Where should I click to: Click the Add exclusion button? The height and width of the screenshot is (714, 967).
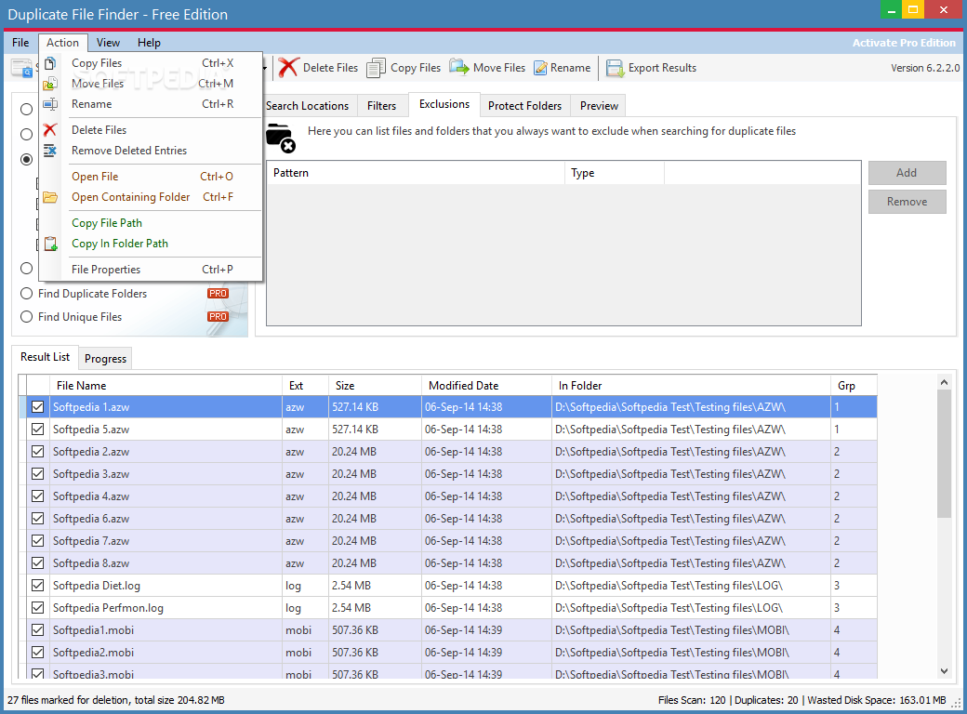[907, 173]
